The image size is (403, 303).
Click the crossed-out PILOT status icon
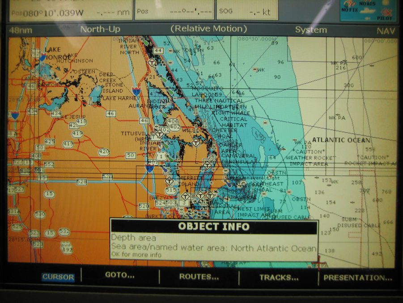click(x=386, y=12)
